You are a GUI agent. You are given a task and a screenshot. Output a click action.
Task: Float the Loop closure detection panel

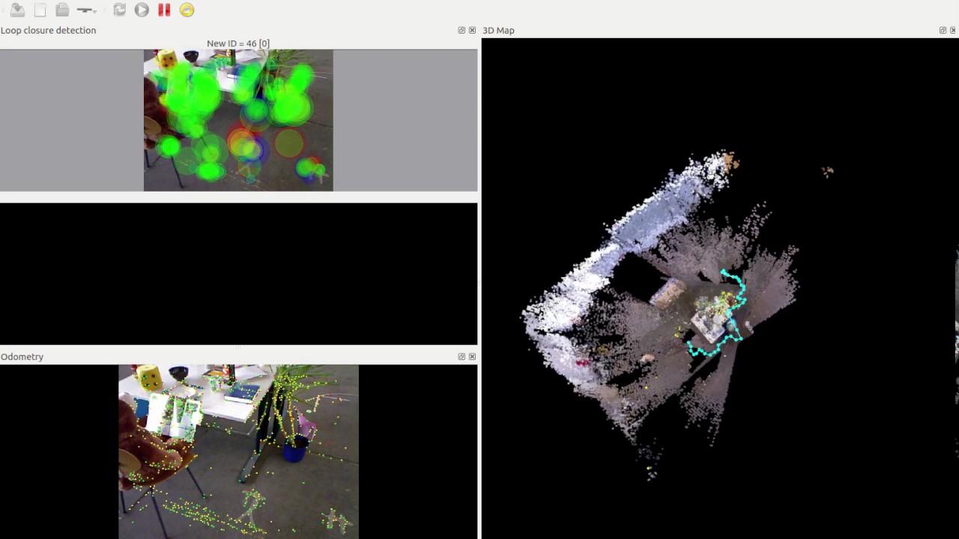tap(462, 30)
